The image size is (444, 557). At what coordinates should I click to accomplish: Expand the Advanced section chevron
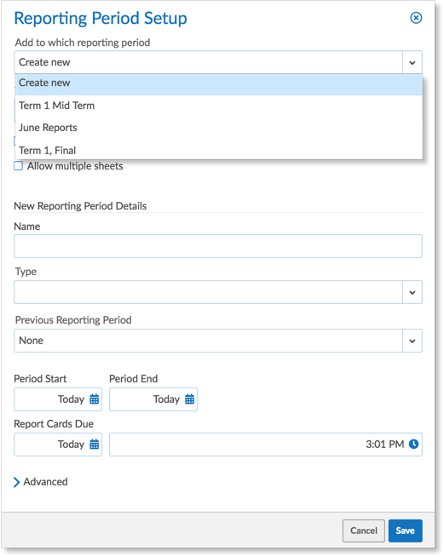(16, 482)
